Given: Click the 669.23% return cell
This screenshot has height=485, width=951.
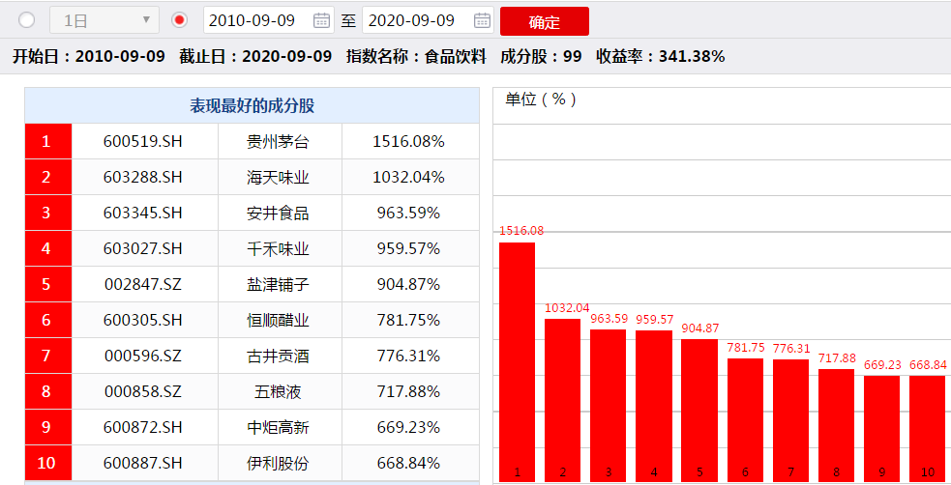Looking at the screenshot, I should click(408, 427).
